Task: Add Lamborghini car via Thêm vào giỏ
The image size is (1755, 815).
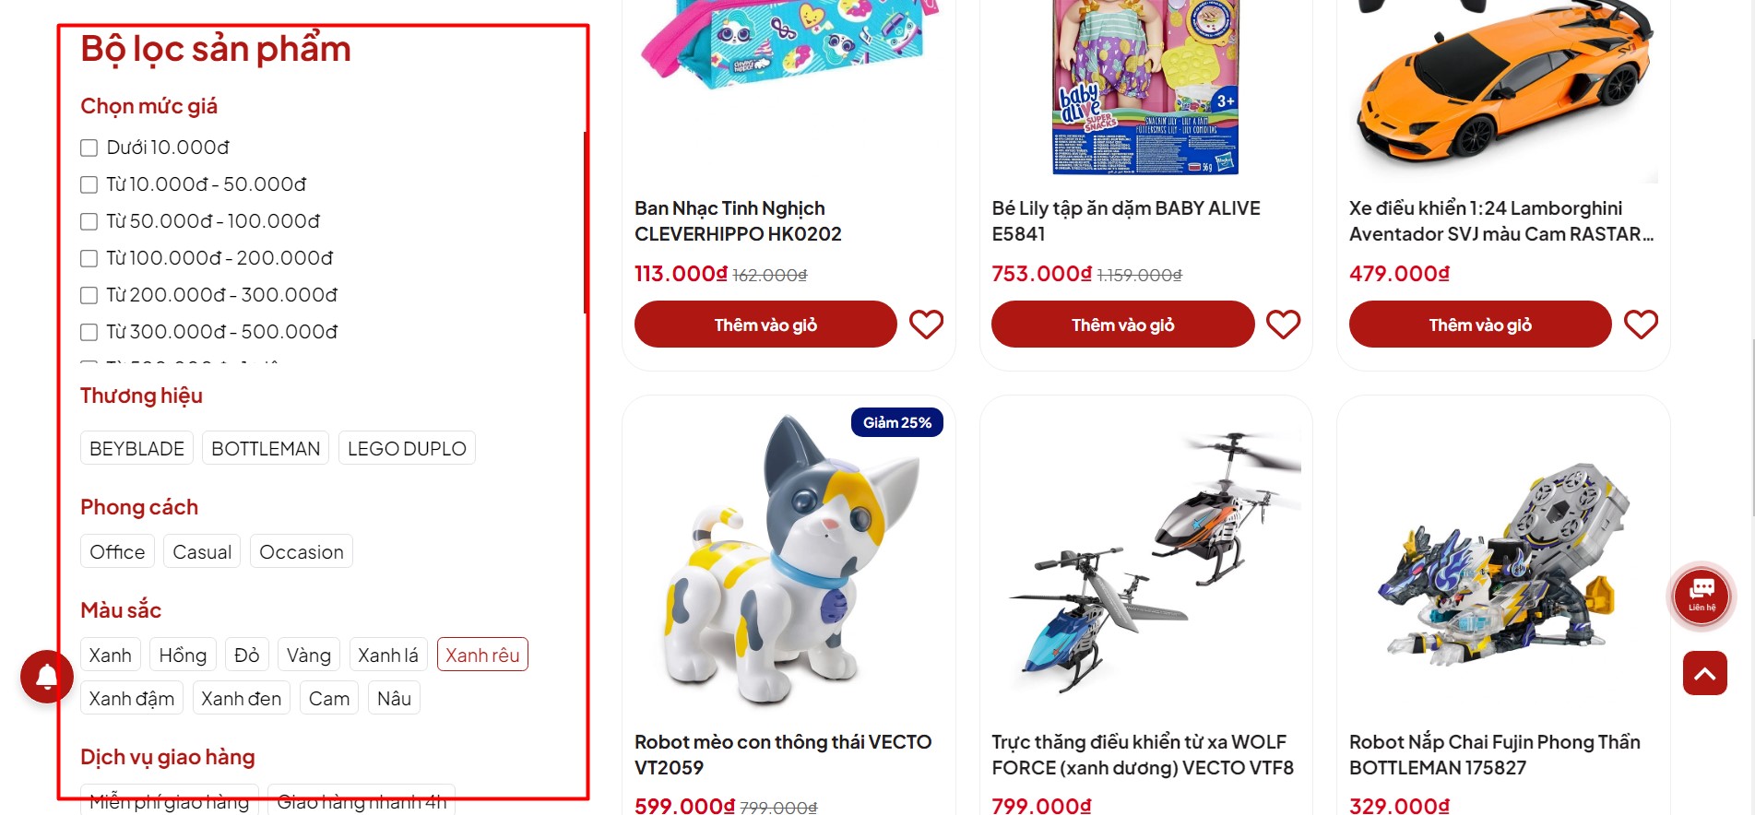Action: pyautogui.click(x=1479, y=325)
